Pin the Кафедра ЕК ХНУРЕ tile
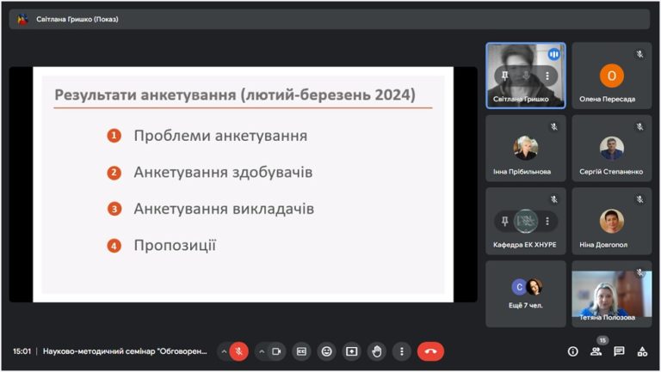Screen dimensions: 661x372 coord(504,221)
